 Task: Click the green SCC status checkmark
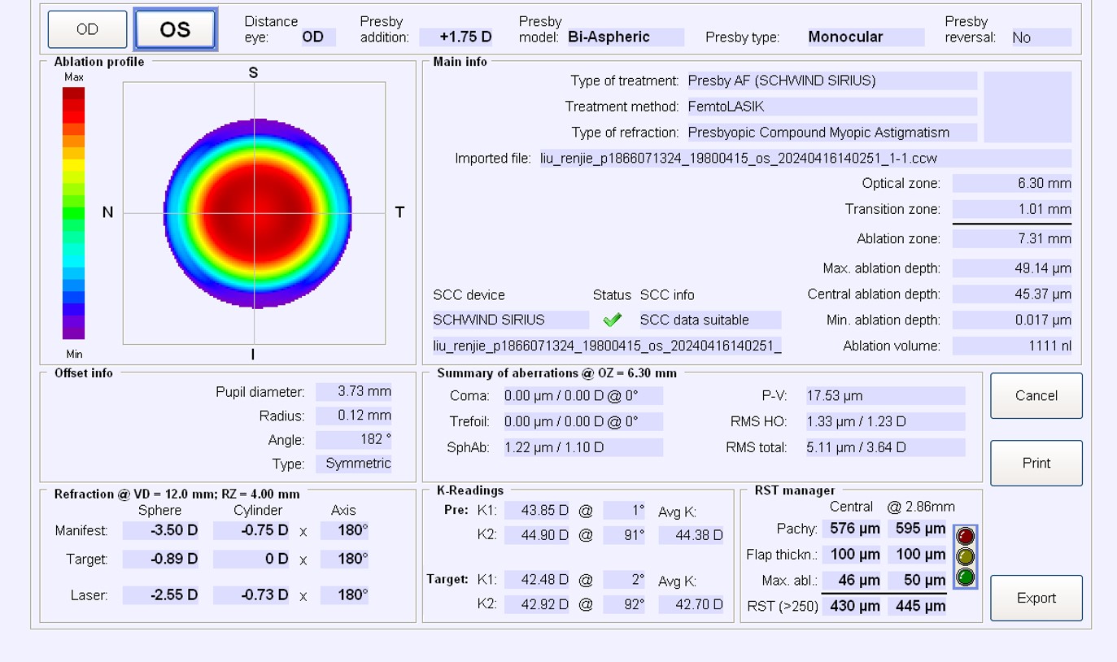pos(612,320)
